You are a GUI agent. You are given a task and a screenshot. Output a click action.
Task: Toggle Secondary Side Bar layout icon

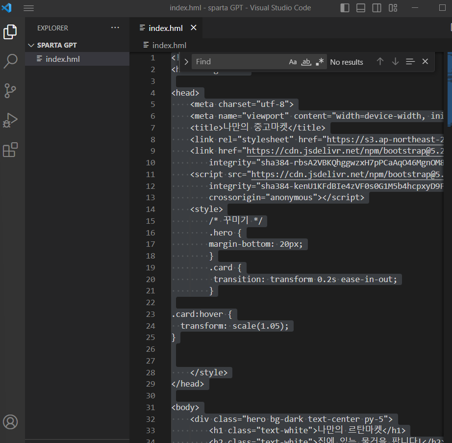[377, 8]
